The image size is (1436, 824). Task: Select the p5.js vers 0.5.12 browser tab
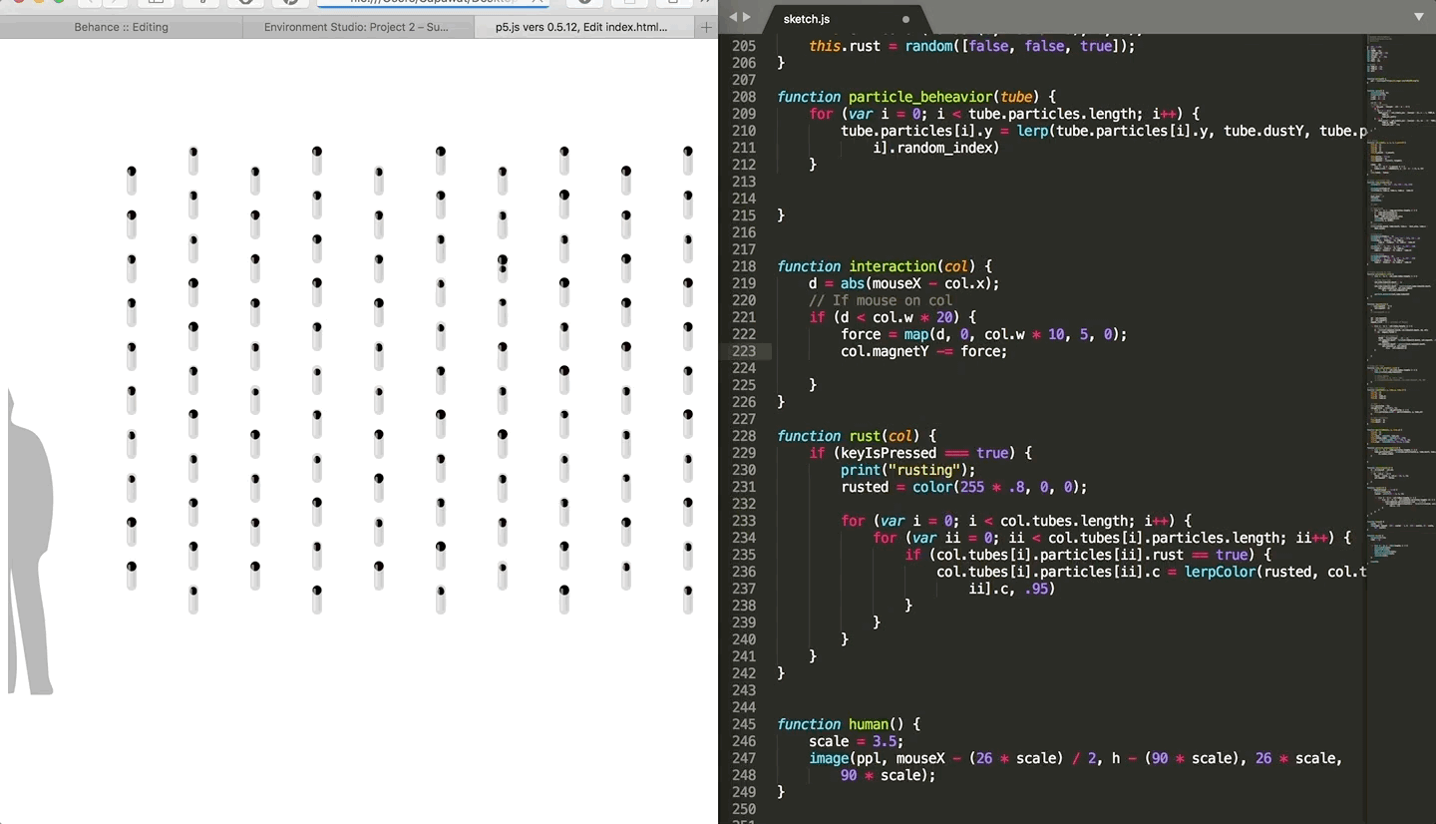pos(581,27)
